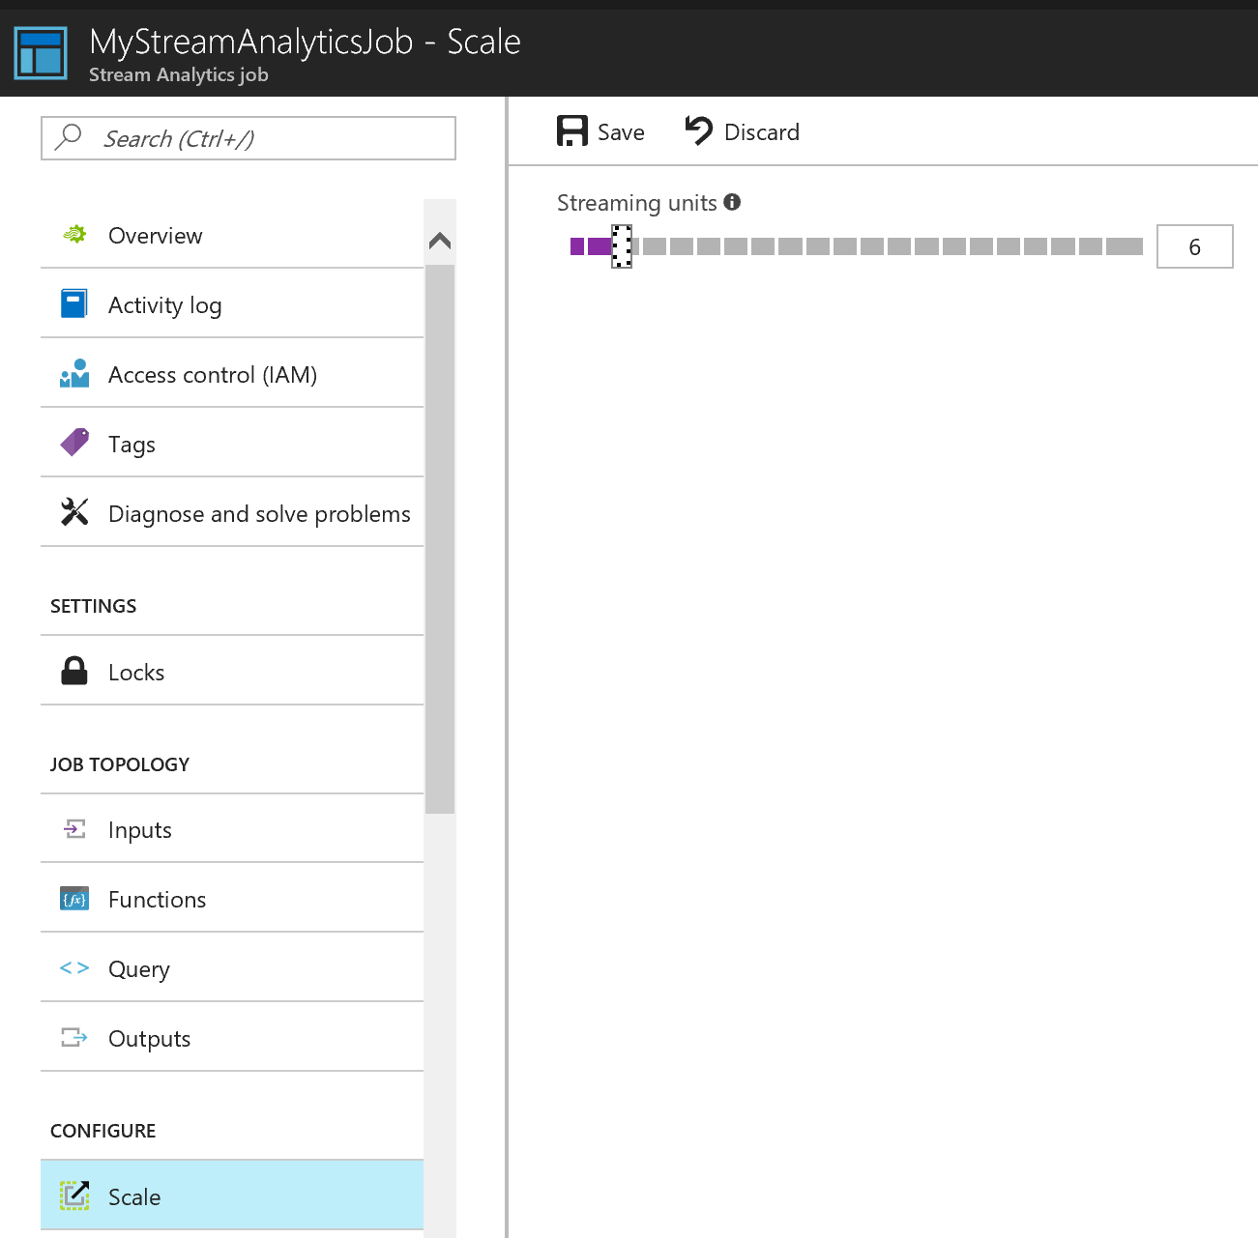Click the Discard undo arrow icon
The width and height of the screenshot is (1258, 1238).
click(x=698, y=130)
